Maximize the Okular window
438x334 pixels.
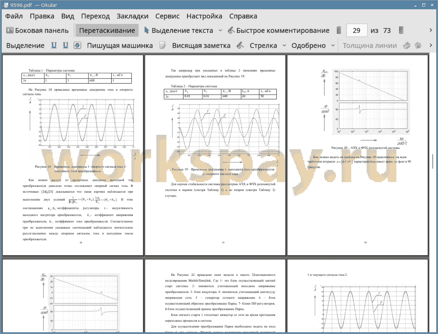[x=424, y=5]
